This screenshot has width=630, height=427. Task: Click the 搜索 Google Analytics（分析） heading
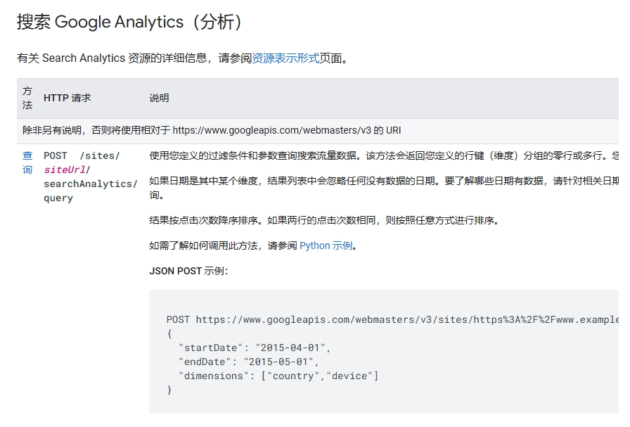(x=130, y=23)
